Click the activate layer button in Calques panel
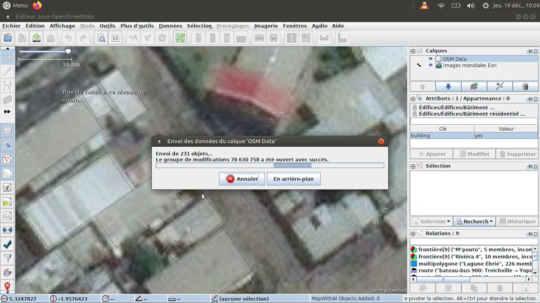This screenshot has width=540, height=303. click(x=473, y=87)
